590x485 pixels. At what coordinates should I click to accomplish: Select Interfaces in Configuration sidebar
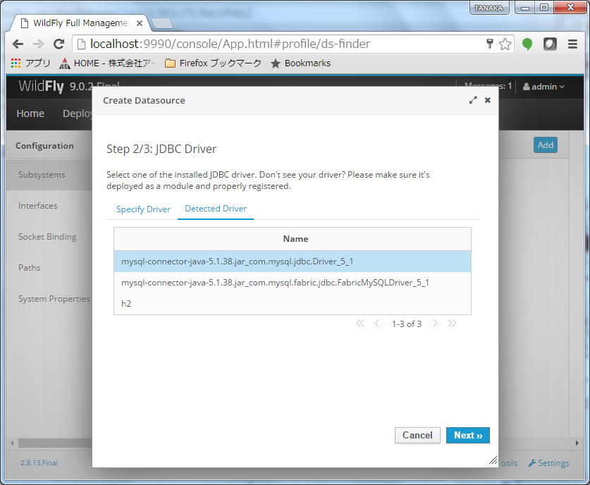pyautogui.click(x=49, y=206)
